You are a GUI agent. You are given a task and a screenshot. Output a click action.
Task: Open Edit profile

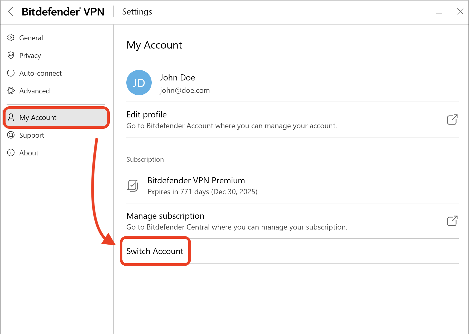146,114
